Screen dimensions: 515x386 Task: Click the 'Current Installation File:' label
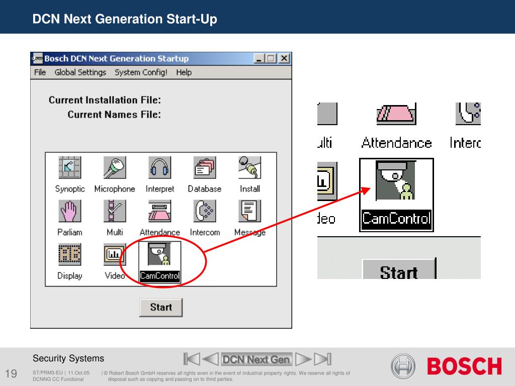pyautogui.click(x=105, y=100)
